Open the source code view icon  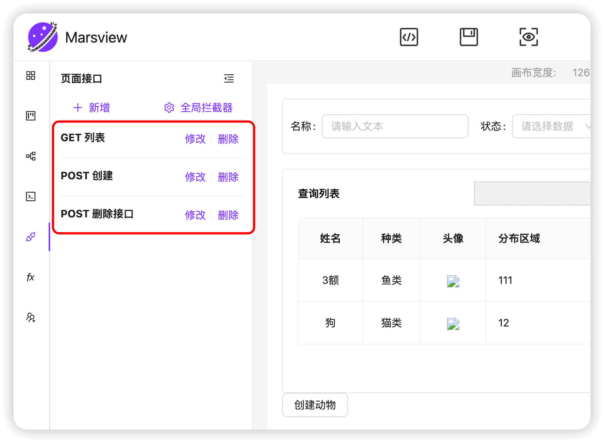click(409, 37)
